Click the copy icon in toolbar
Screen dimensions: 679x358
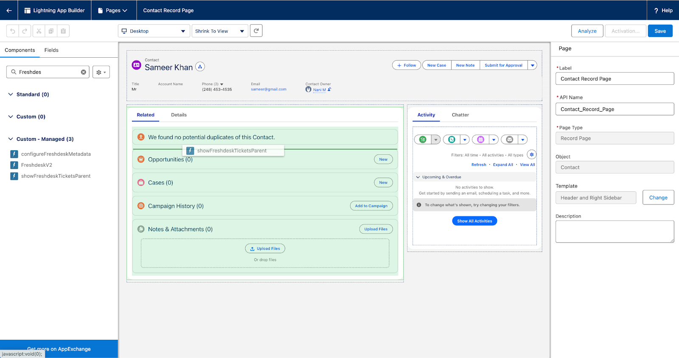(x=51, y=31)
